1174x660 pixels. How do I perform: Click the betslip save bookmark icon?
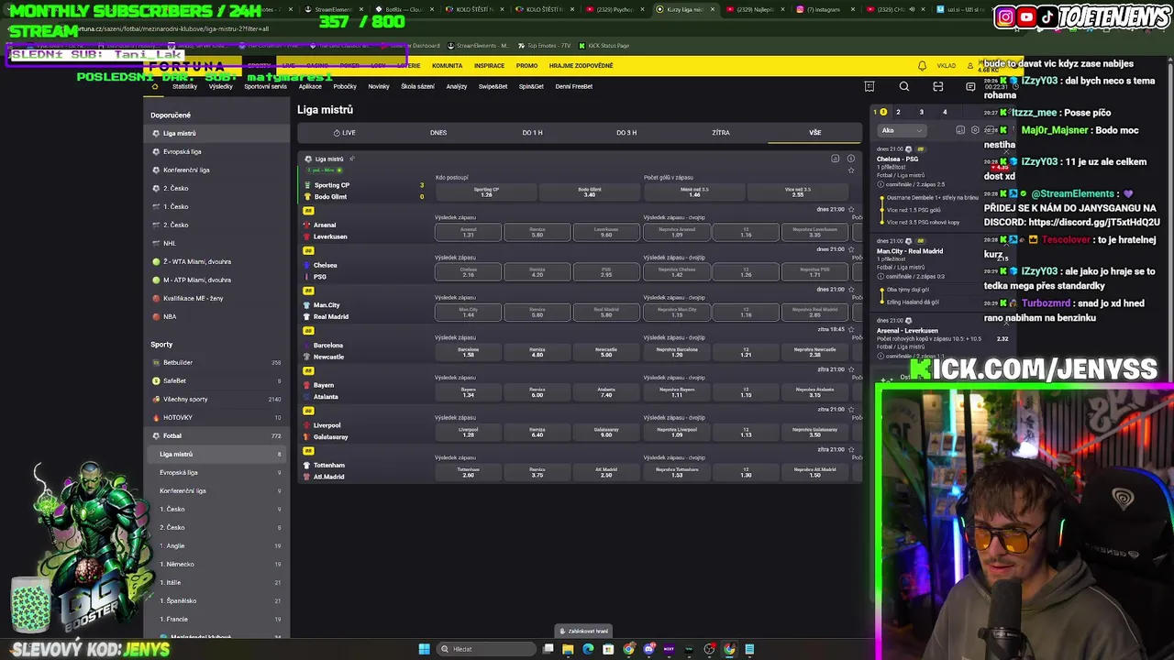click(x=960, y=130)
